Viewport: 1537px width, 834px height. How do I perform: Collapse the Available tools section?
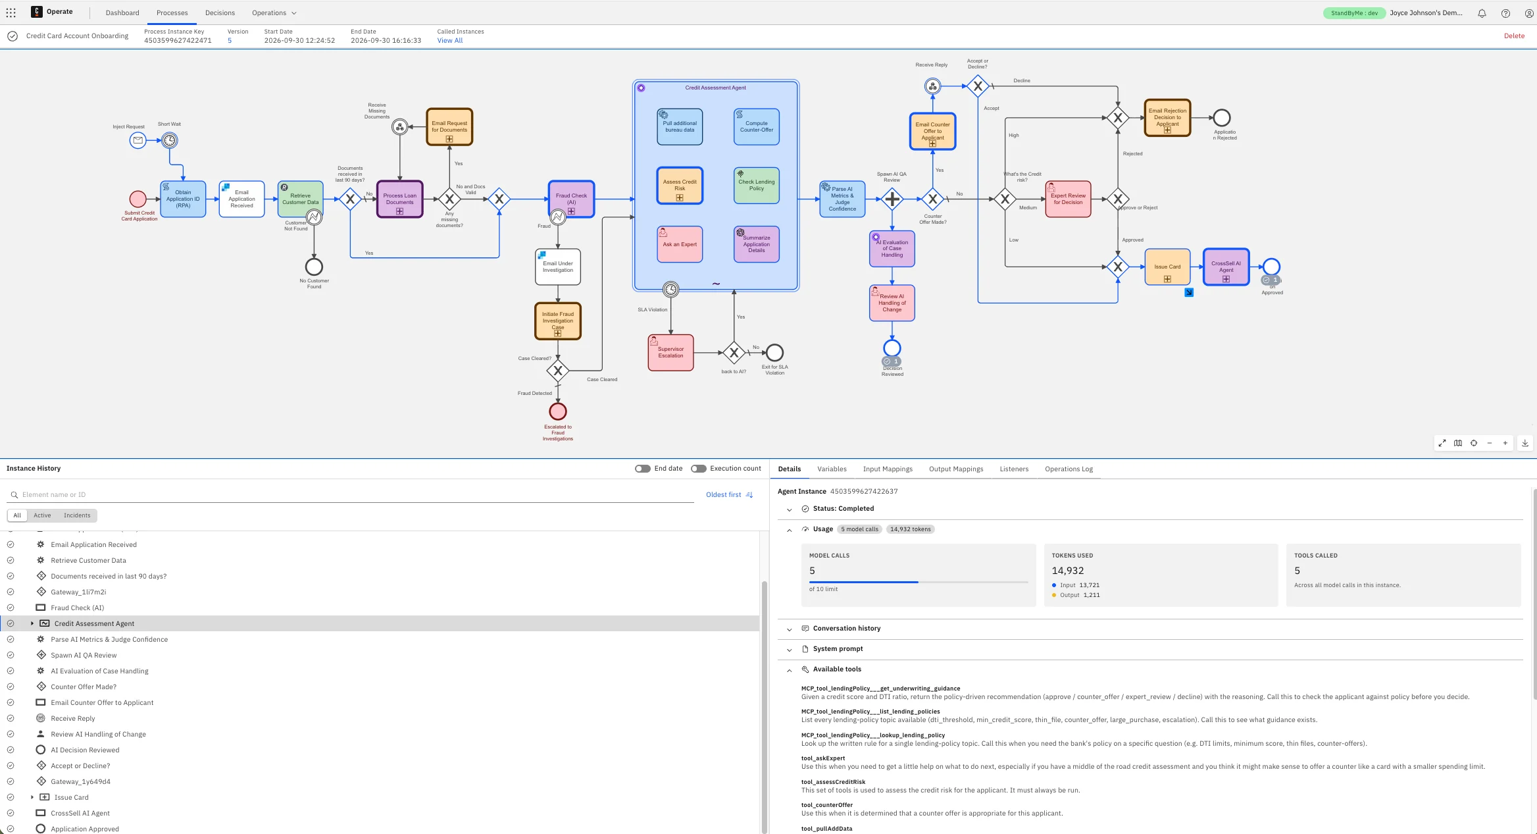[790, 670]
